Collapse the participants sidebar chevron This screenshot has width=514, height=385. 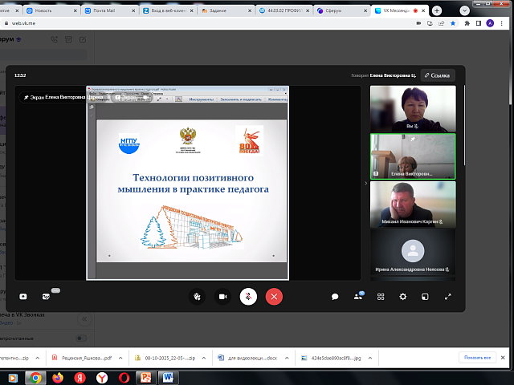(365, 183)
